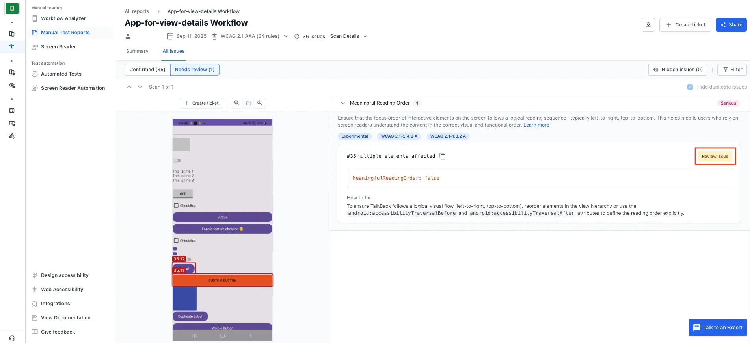Click the Share button
The height and width of the screenshot is (343, 750).
pyautogui.click(x=731, y=25)
